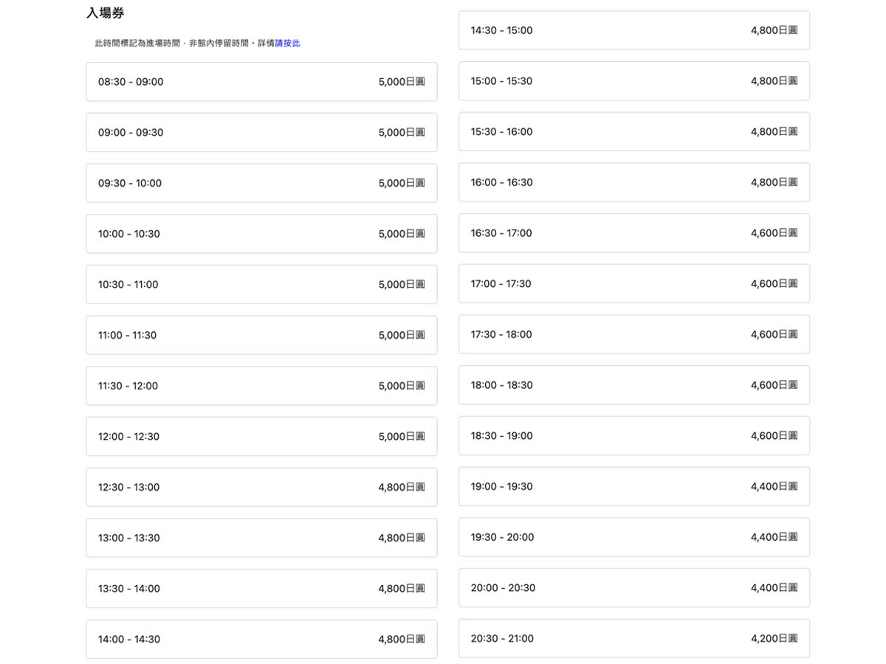The height and width of the screenshot is (664, 886).
Task: Pick the 14:30 - 15:00 entry time
Action: pyautogui.click(x=633, y=30)
